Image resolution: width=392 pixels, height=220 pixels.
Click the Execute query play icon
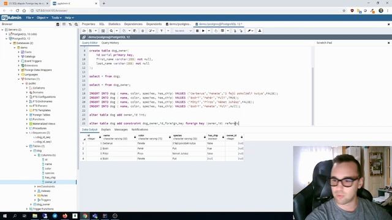[203, 31]
